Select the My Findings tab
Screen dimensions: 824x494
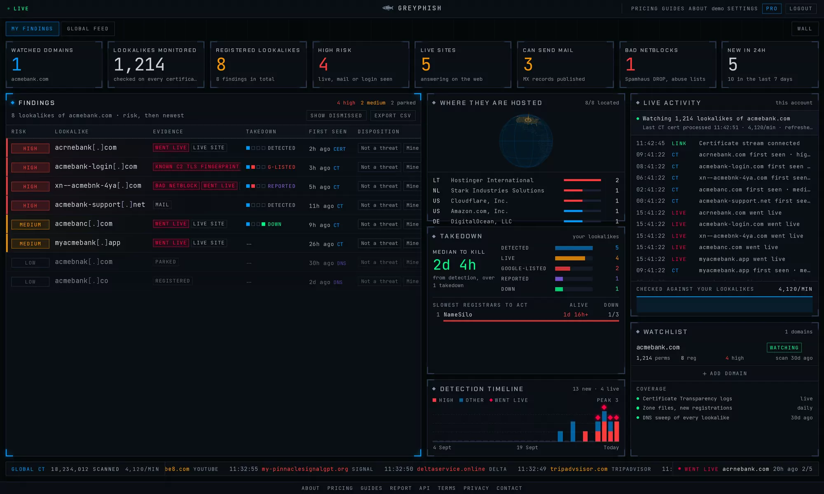(32, 29)
